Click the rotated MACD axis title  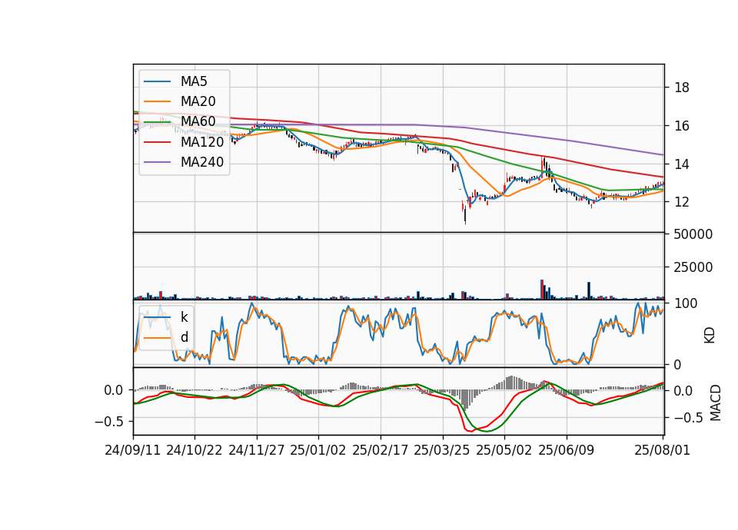click(x=716, y=402)
